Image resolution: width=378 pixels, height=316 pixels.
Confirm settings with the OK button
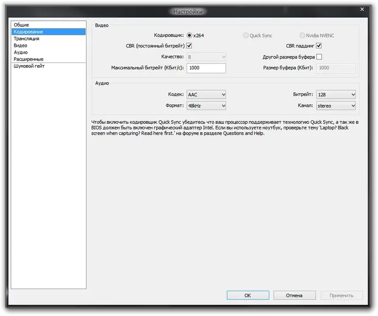coord(248,295)
